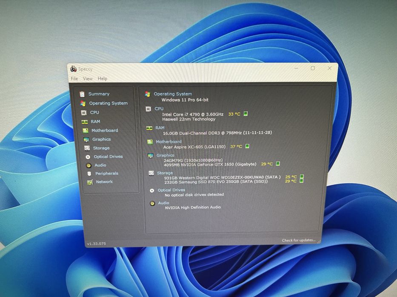Click the Audio speaker icon in sidebar
Screen dimensions: 397x297
coord(89,165)
